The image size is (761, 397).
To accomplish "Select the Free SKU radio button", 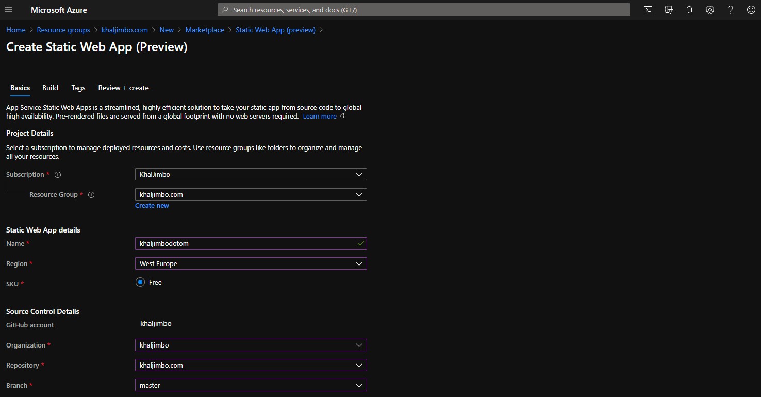I will pyautogui.click(x=140, y=282).
